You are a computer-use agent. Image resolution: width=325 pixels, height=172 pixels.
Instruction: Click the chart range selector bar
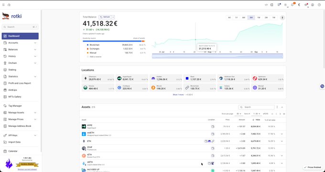pyautogui.click(x=217, y=56)
